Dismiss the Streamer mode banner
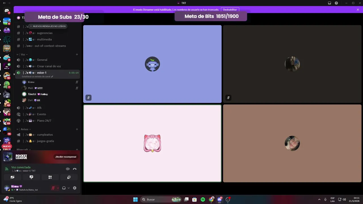Viewport: 363px width, 204px height. [x=358, y=10]
